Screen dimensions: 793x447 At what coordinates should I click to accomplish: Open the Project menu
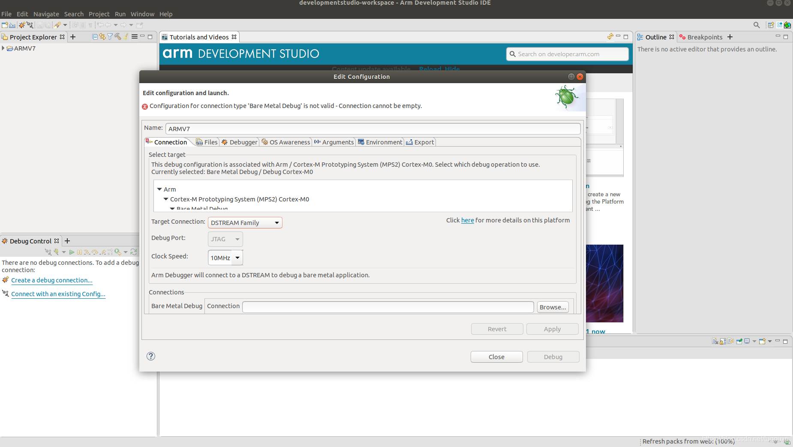click(99, 14)
